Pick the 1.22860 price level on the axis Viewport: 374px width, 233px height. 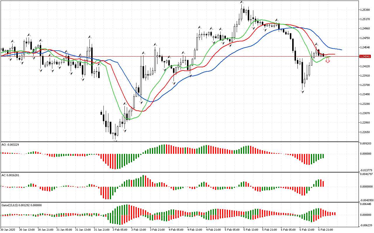(365, 123)
